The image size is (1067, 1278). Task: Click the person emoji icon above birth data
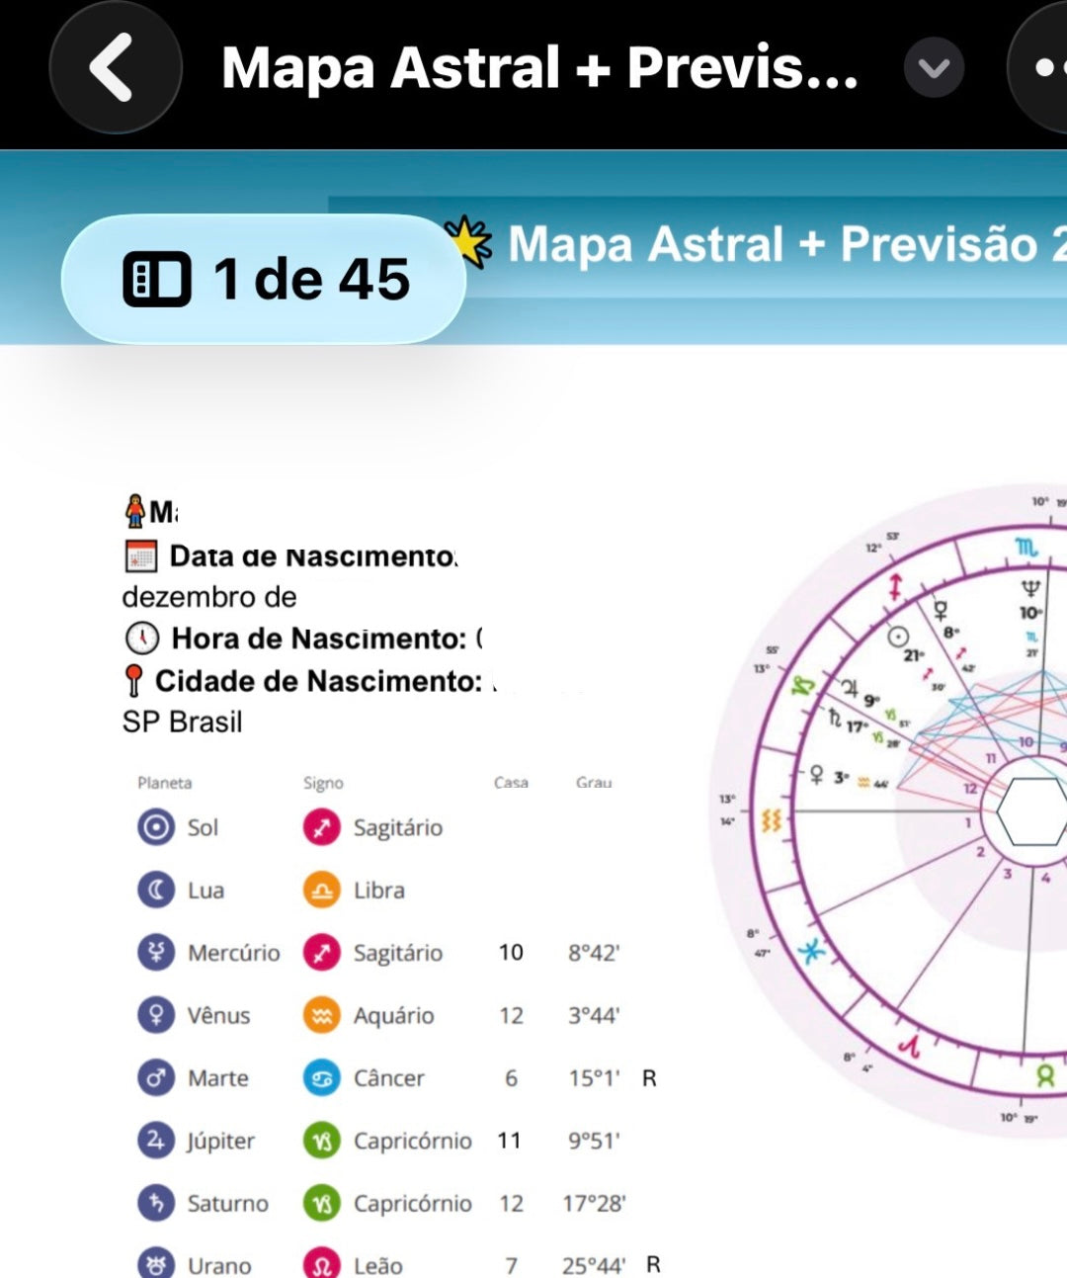[135, 511]
